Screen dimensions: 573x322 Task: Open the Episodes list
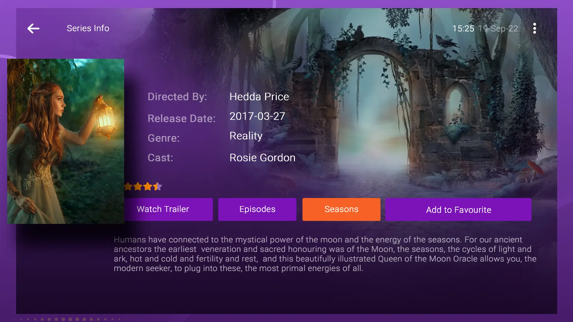[x=257, y=209]
